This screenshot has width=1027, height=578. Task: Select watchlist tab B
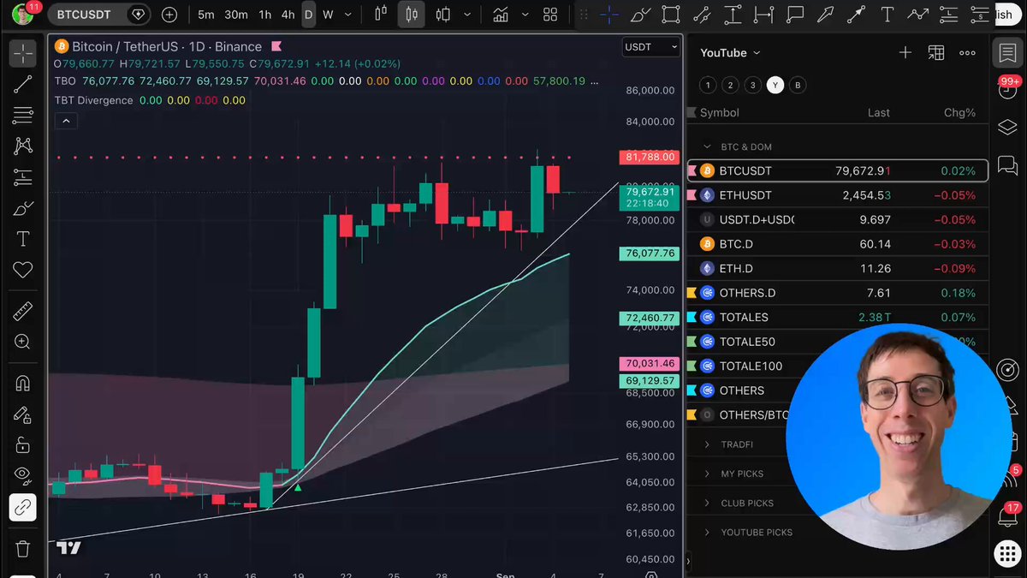coord(798,85)
